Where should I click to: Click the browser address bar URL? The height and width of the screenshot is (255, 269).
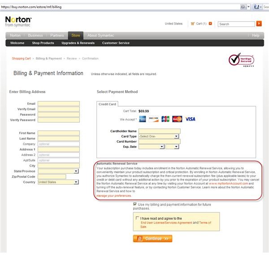pos(31,7)
